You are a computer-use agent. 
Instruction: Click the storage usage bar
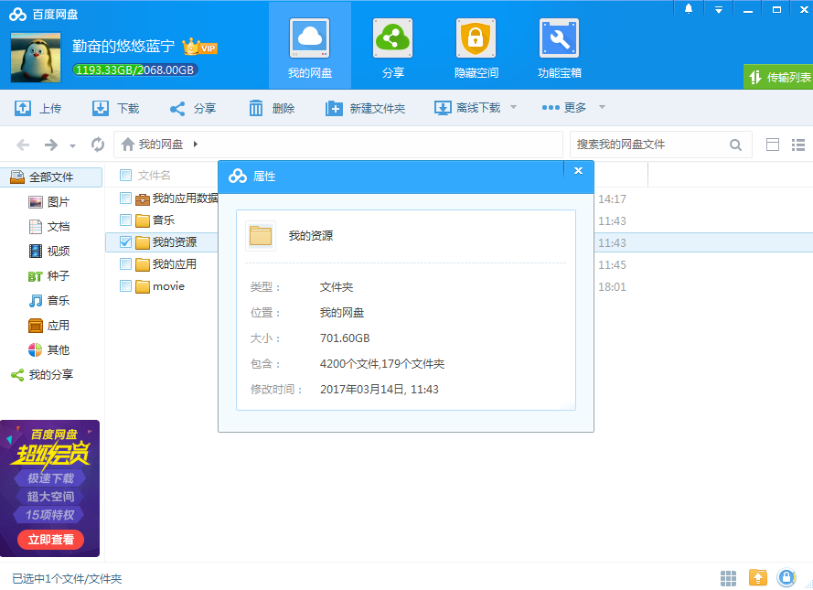click(x=134, y=70)
